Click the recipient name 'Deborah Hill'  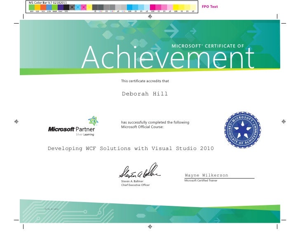[145, 94]
